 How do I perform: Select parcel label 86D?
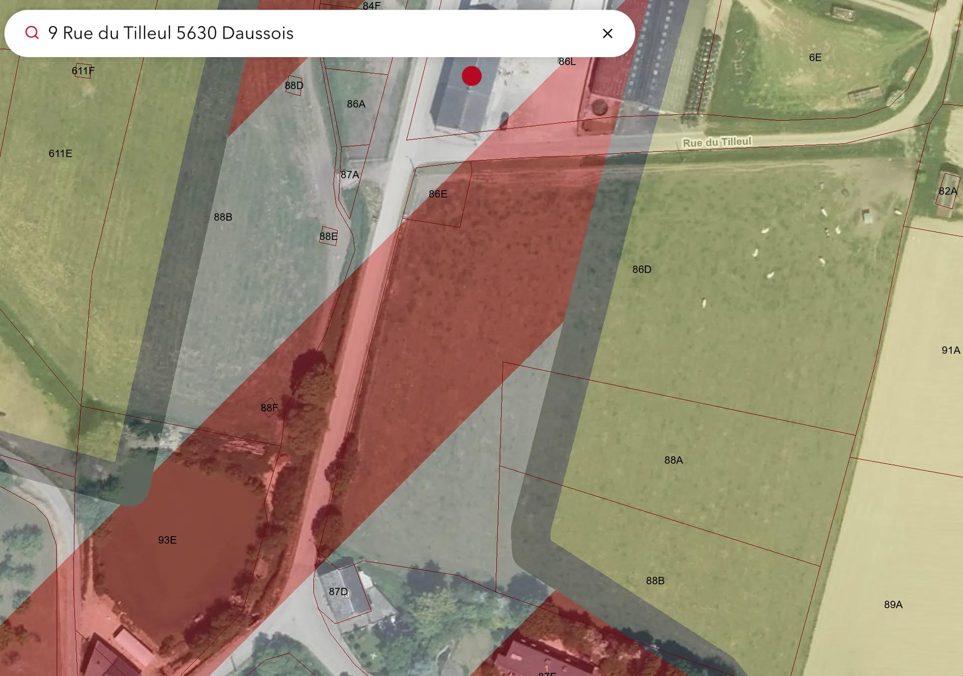[641, 269]
